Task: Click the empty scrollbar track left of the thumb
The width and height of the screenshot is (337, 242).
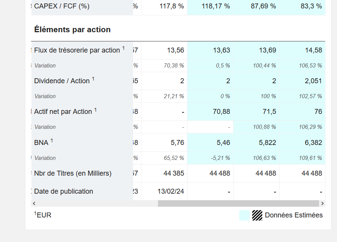Action: tap(96, 203)
